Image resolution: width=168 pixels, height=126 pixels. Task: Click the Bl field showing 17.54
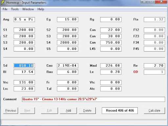(x=24, y=72)
